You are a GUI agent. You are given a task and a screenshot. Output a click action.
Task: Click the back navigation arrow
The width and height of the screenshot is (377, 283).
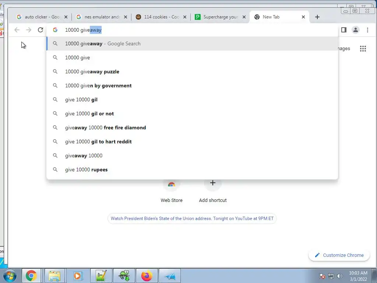[x=17, y=30]
